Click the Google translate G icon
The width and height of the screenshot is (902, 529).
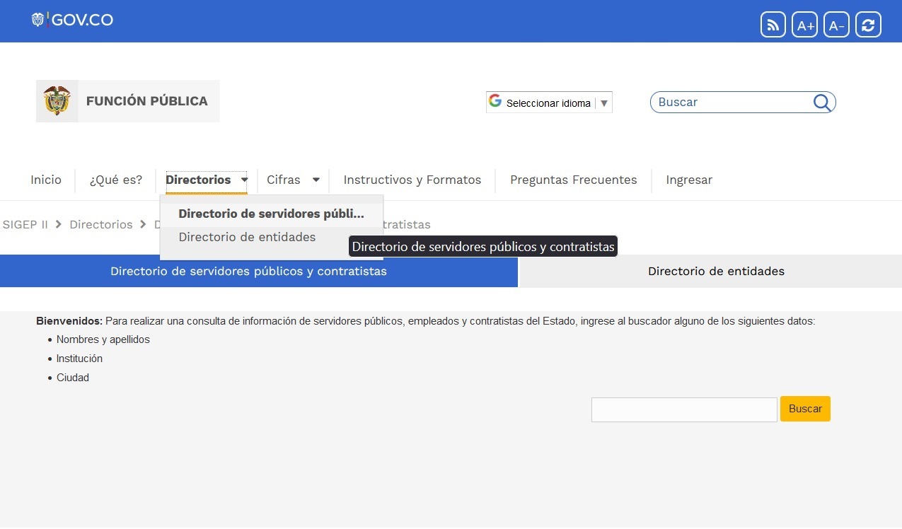(495, 101)
